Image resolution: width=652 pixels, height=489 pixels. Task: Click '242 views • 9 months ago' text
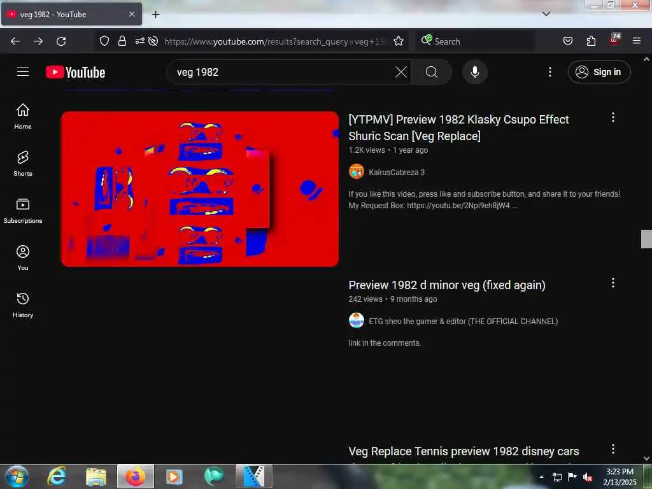point(392,299)
